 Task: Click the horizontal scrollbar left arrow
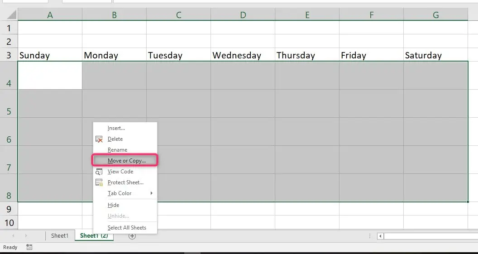(x=380, y=236)
